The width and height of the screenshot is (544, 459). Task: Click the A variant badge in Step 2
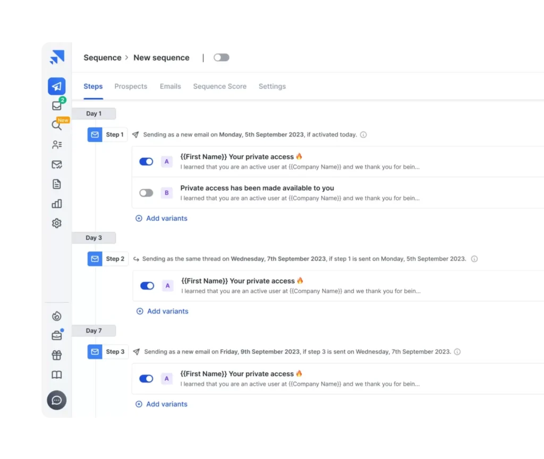[x=167, y=285]
